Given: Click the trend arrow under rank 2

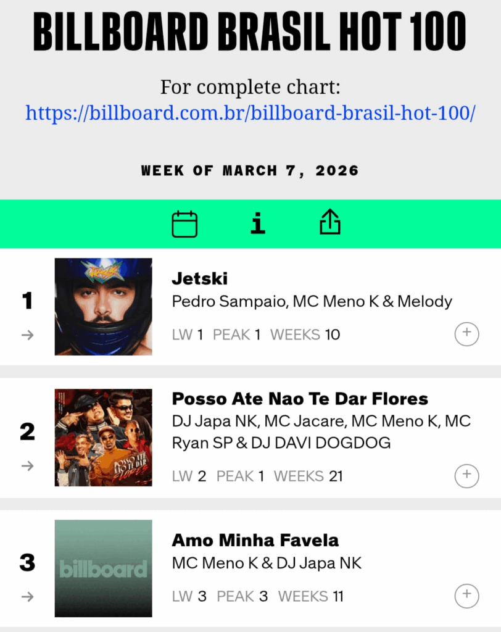Looking at the screenshot, I should (27, 465).
